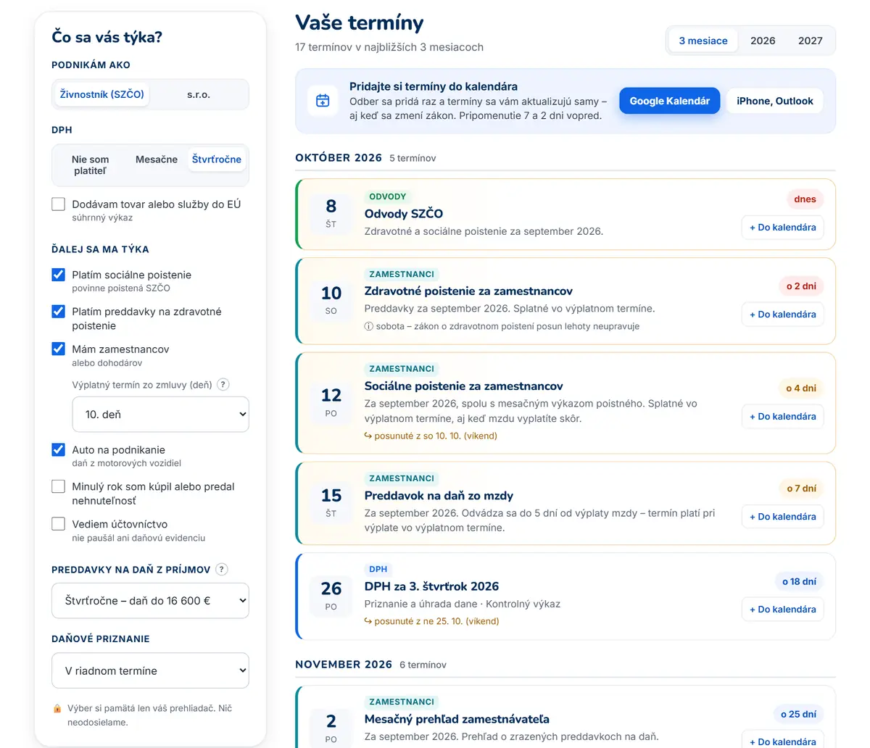The image size is (870, 748).
Task: Add Odvody SZČO to the calendar
Action: pyautogui.click(x=783, y=227)
